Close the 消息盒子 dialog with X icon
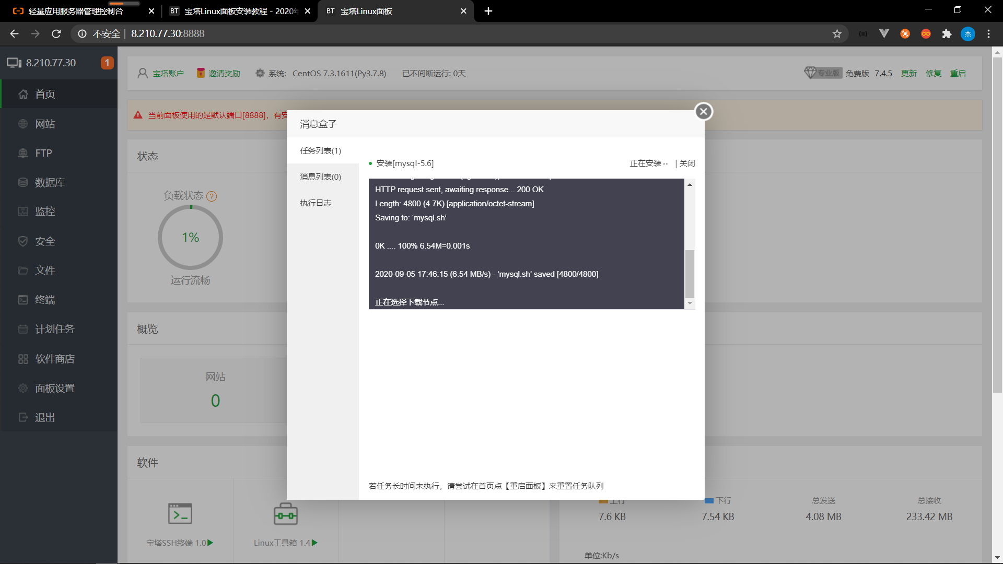Screen dimensions: 1003x564 [703, 111]
